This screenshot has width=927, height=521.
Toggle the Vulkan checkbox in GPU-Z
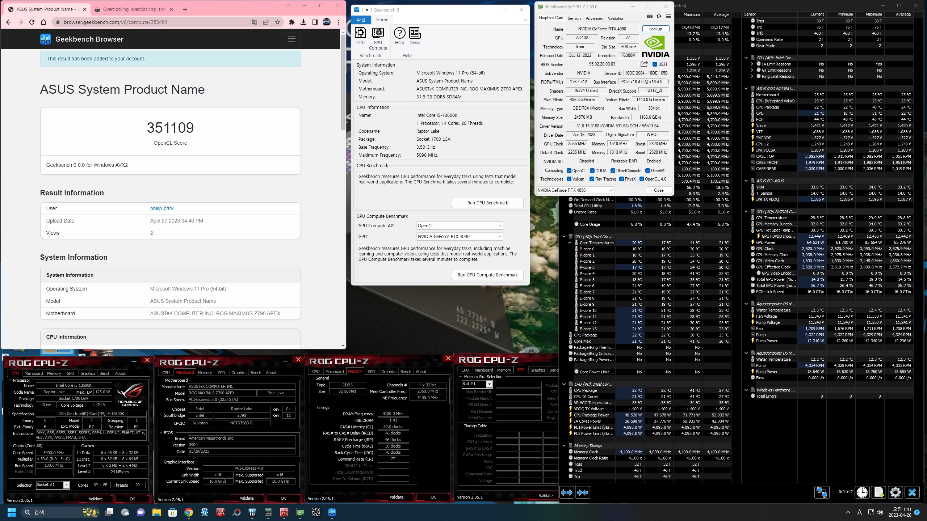(x=569, y=179)
